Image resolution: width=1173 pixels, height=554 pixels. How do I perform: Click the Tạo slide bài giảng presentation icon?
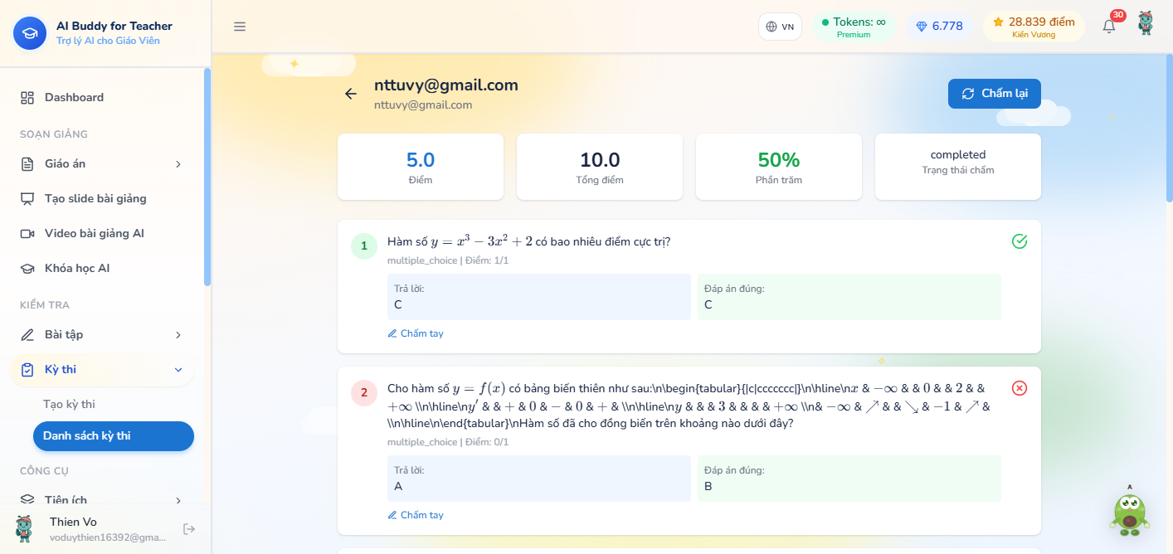[27, 199]
